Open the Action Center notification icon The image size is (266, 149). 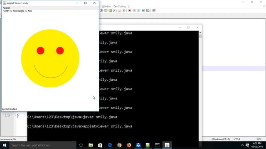(x=247, y=145)
